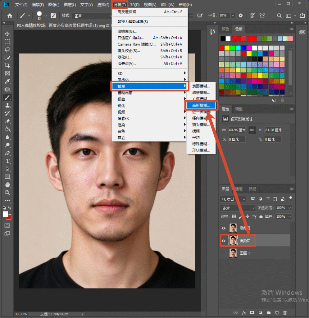Select the Lasso tool
Screen dimensions: 309x318
pyautogui.click(x=7, y=49)
